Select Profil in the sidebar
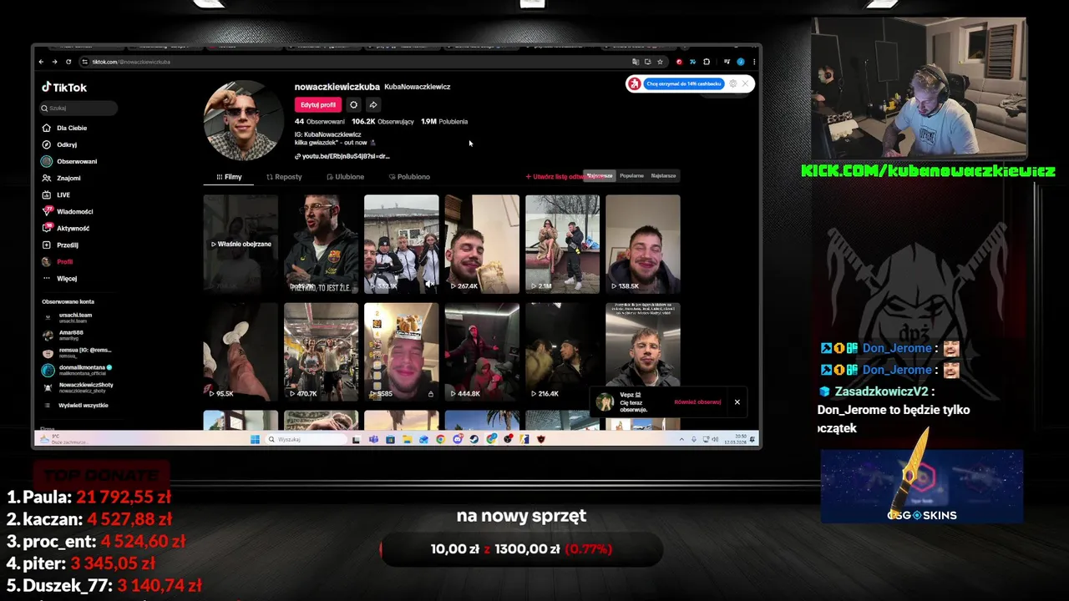 (58, 261)
